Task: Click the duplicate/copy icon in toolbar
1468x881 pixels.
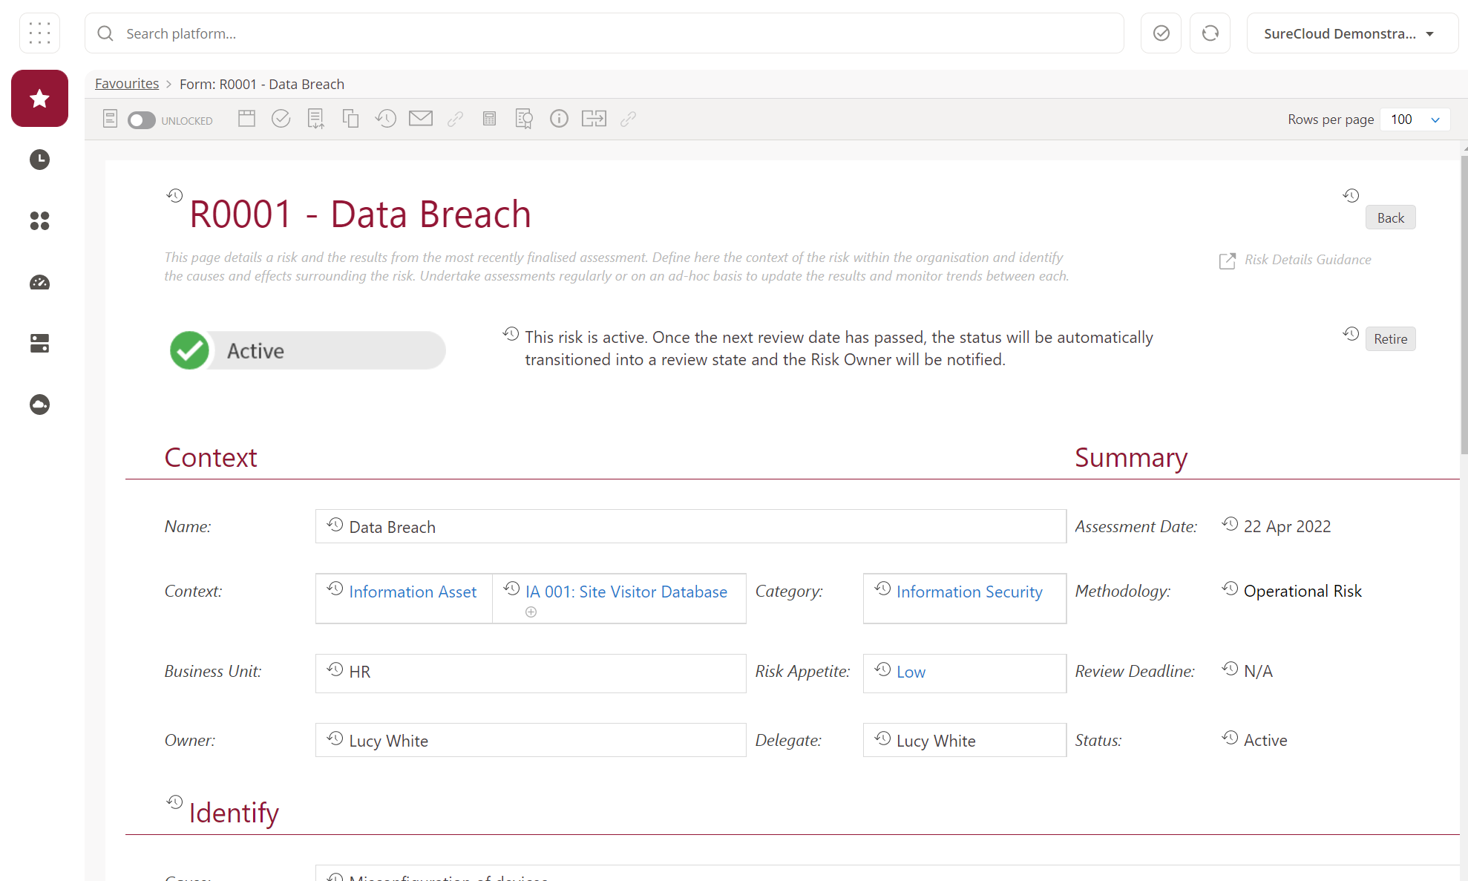Action: click(350, 119)
